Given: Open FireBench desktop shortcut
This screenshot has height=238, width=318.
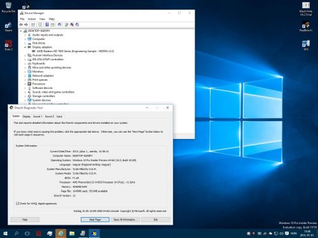Looking at the screenshot, I should coord(306,27).
